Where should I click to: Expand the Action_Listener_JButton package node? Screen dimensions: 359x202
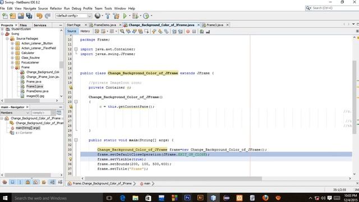pyautogui.click(x=12, y=43)
